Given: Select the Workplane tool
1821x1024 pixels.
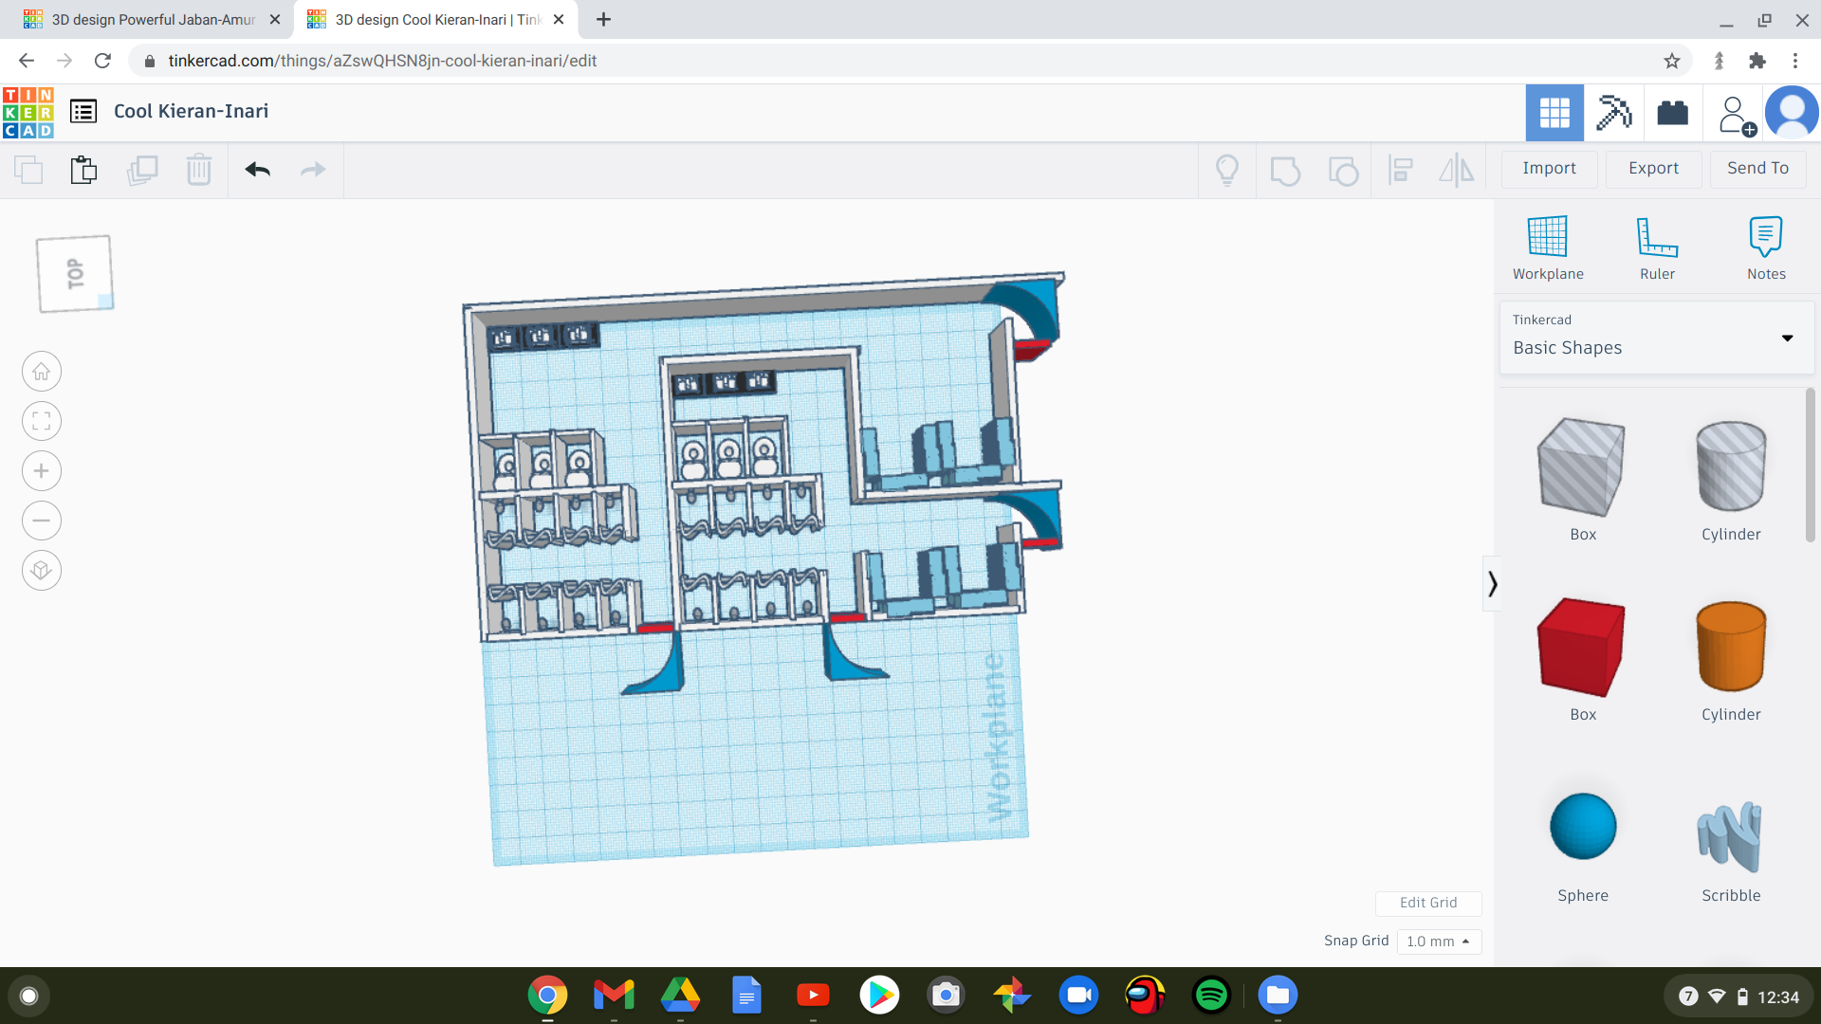Looking at the screenshot, I should coord(1548,248).
